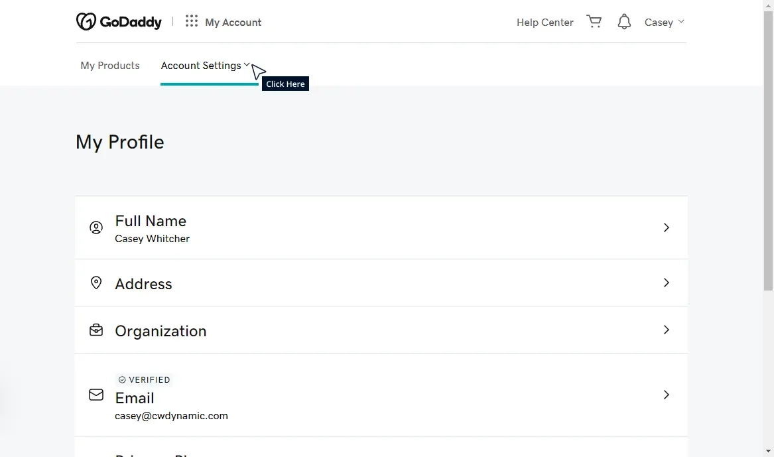Open the My Account grid icon
This screenshot has height=457, width=774.
191,21
